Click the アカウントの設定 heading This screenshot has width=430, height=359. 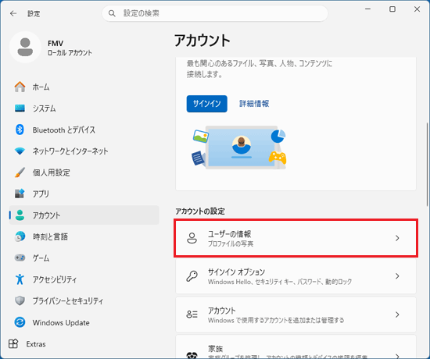tap(200, 211)
